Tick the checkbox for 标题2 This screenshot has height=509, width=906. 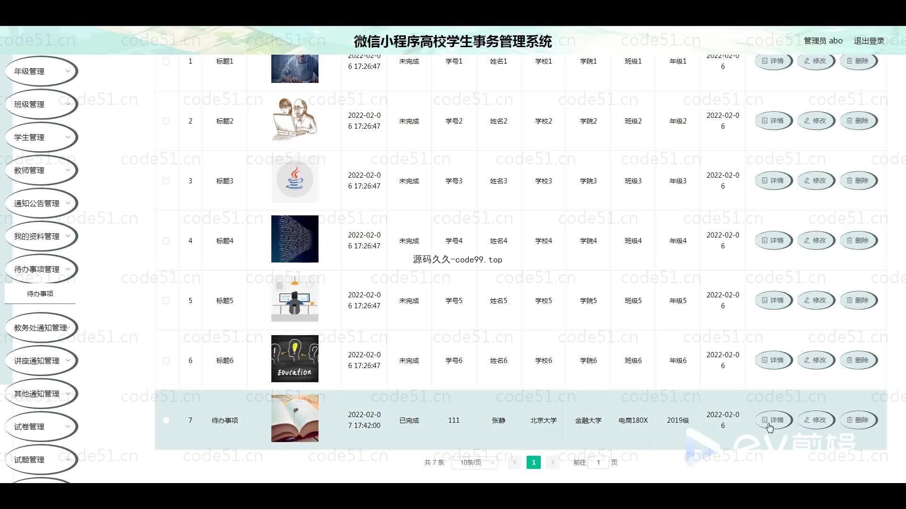tap(166, 121)
